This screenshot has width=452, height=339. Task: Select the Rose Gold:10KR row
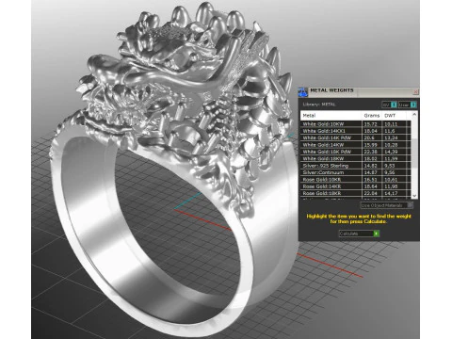point(355,180)
